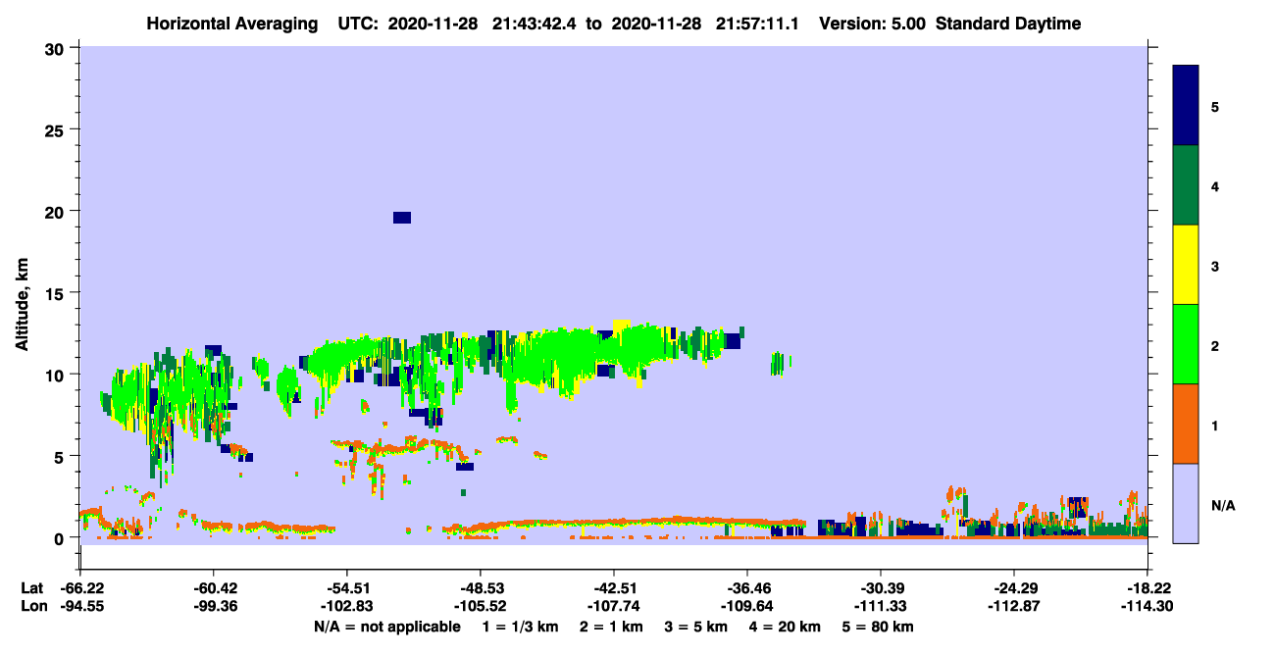Click the bright green colorbar segment labeled 2
The width and height of the screenshot is (1275, 654).
point(1186,344)
